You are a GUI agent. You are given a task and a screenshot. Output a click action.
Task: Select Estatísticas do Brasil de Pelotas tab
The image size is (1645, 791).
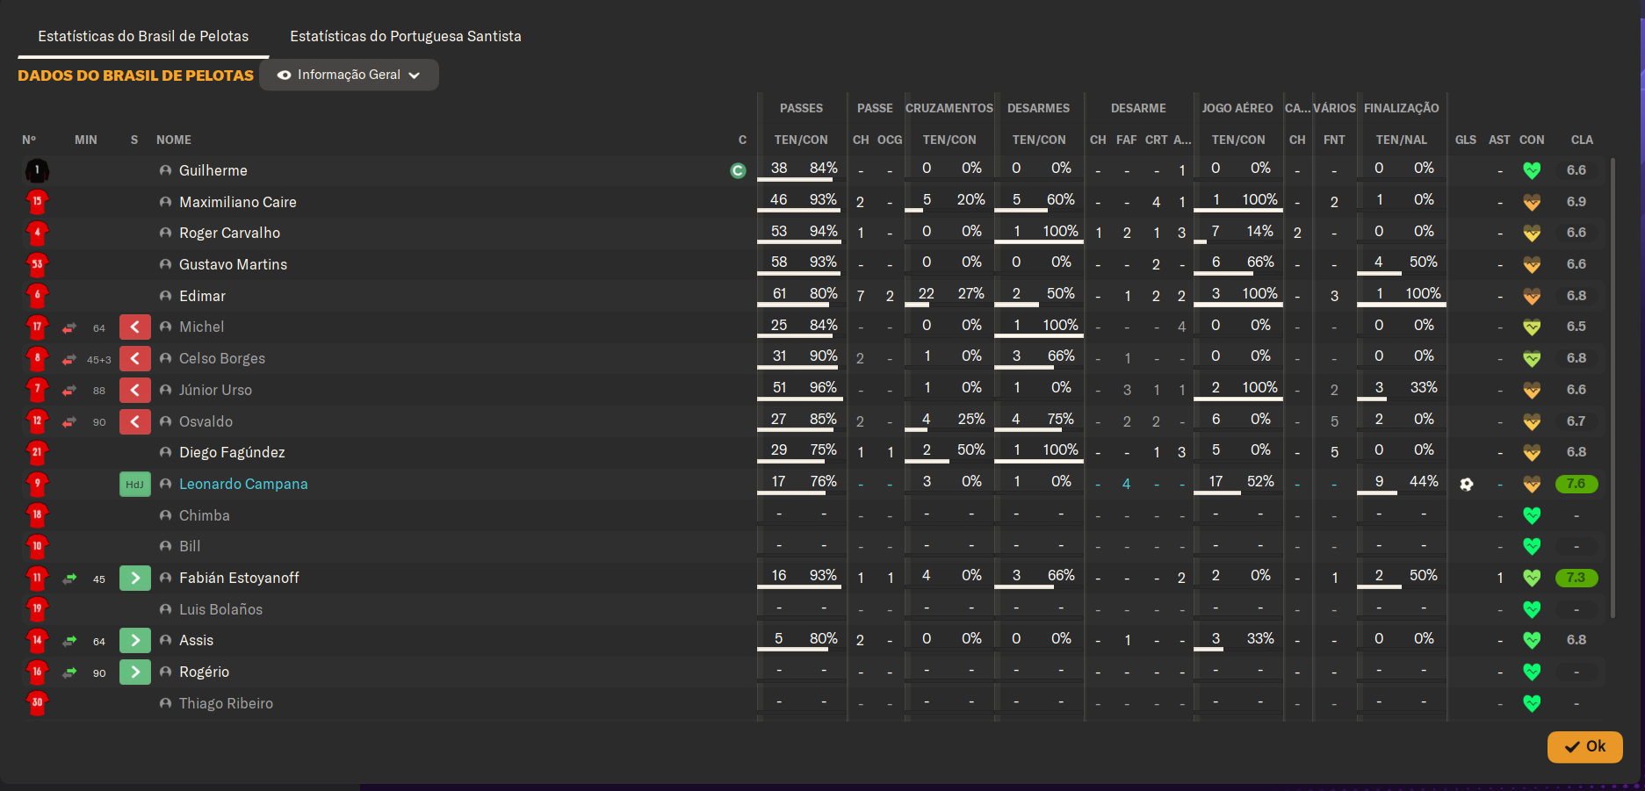(x=143, y=36)
